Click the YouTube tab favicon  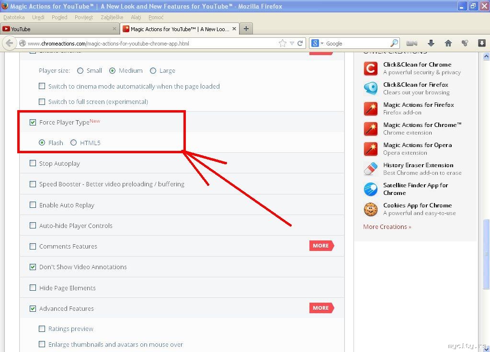pos(6,29)
